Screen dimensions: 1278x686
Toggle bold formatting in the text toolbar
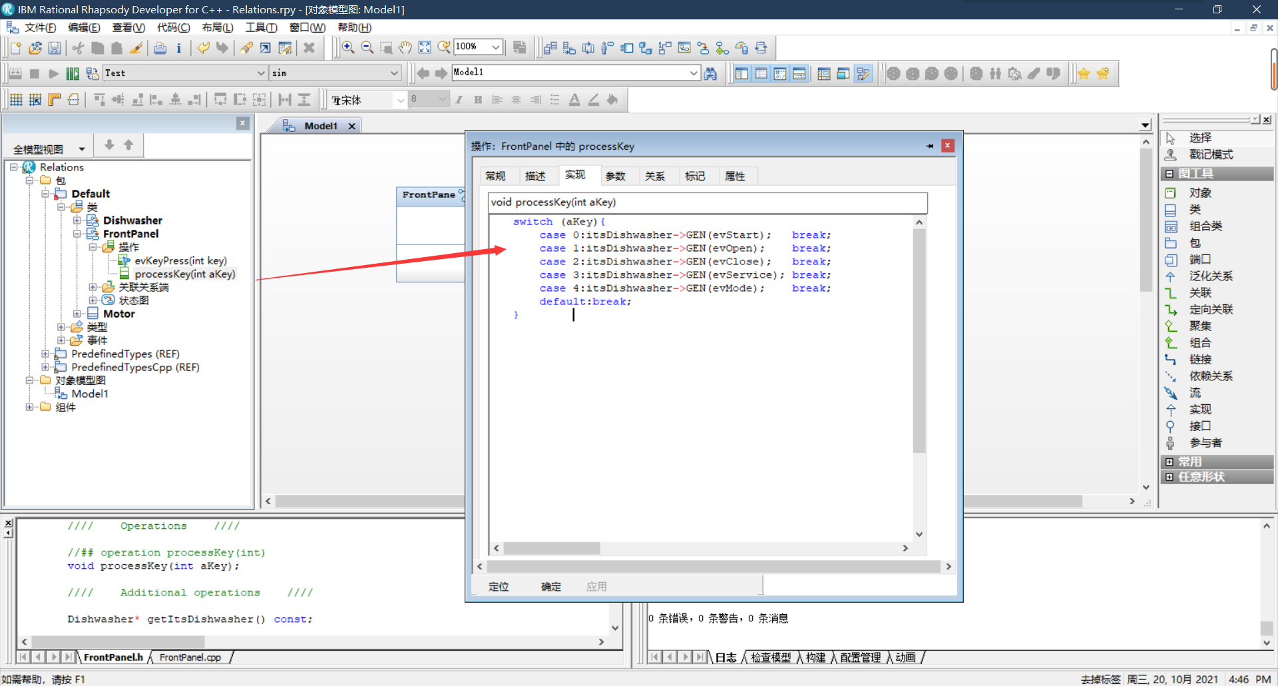477,99
